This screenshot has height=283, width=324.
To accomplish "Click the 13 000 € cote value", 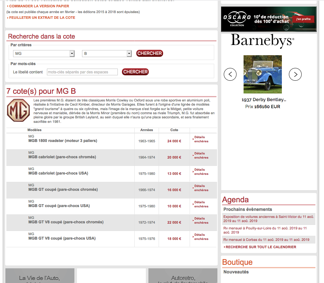I will 174,174.
